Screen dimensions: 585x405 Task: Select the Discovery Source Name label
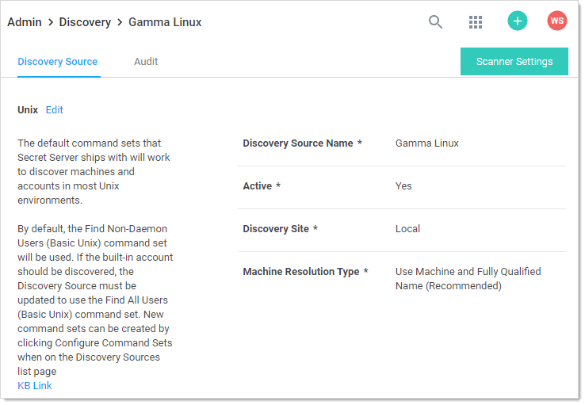click(298, 143)
